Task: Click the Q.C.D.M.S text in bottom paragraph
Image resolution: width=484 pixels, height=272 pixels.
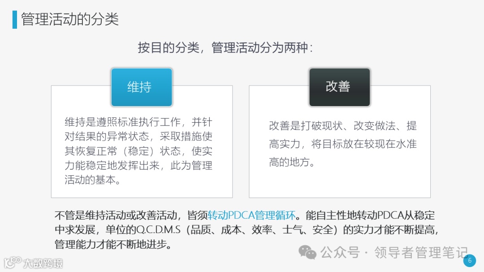Action: pyautogui.click(x=158, y=230)
